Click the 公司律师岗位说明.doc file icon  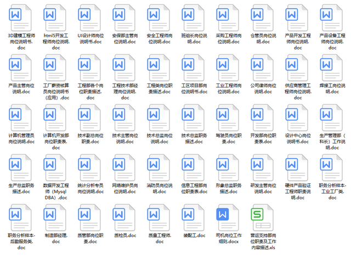pos(262,68)
